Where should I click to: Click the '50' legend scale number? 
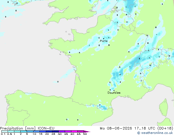click(85, 134)
